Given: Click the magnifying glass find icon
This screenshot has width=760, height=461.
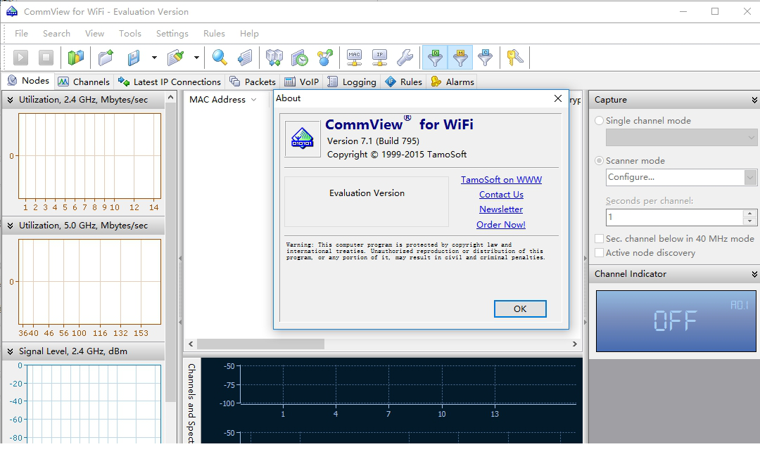Looking at the screenshot, I should (220, 58).
